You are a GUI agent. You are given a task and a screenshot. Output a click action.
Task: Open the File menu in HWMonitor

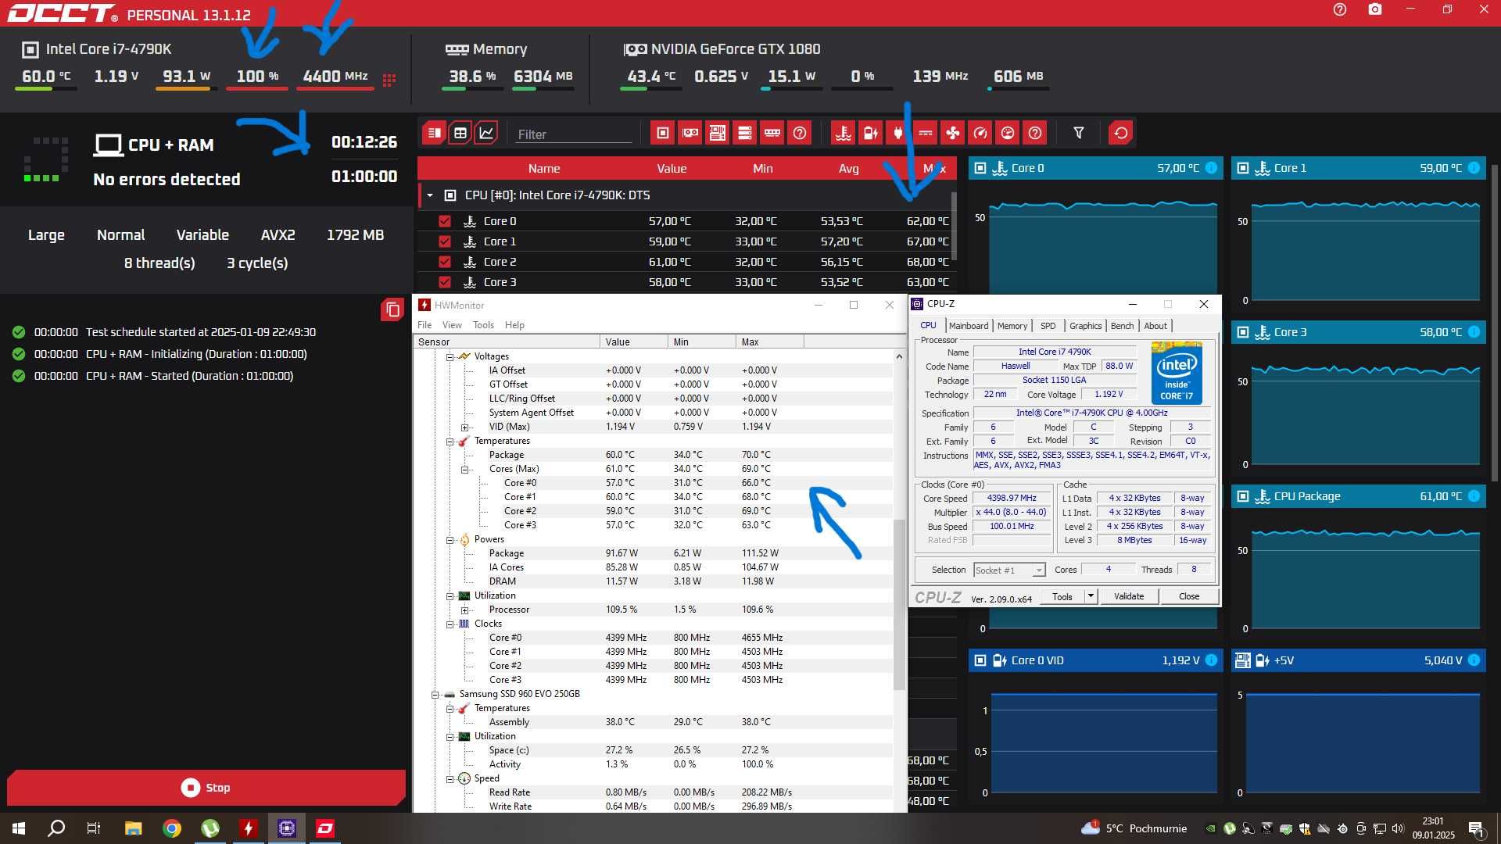(x=425, y=325)
